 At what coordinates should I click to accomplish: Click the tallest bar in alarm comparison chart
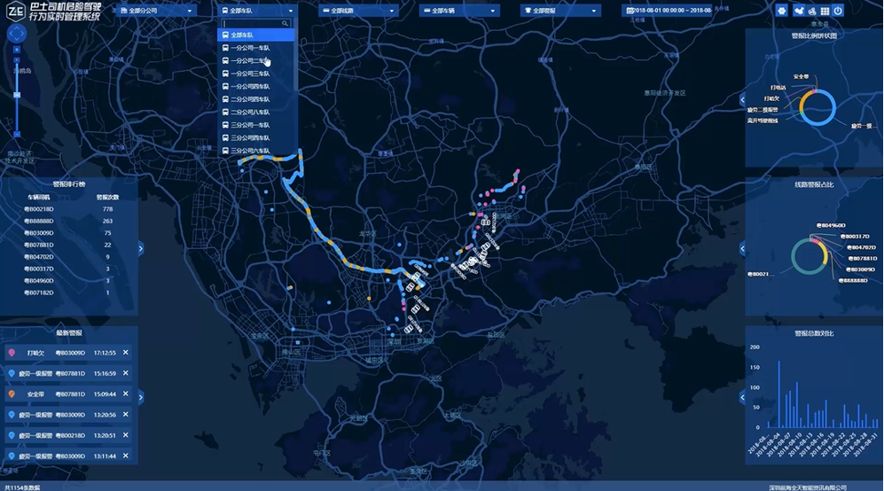tap(779, 394)
